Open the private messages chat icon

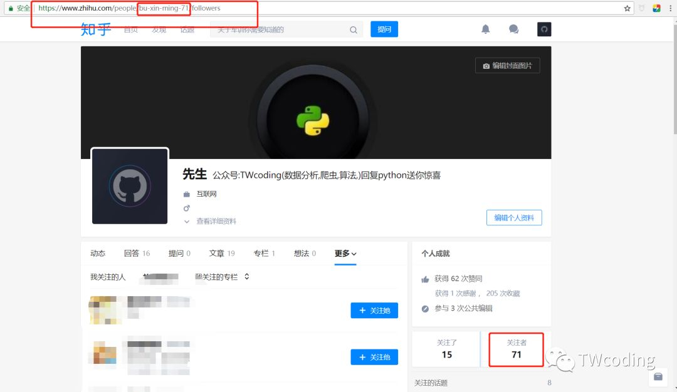click(513, 29)
